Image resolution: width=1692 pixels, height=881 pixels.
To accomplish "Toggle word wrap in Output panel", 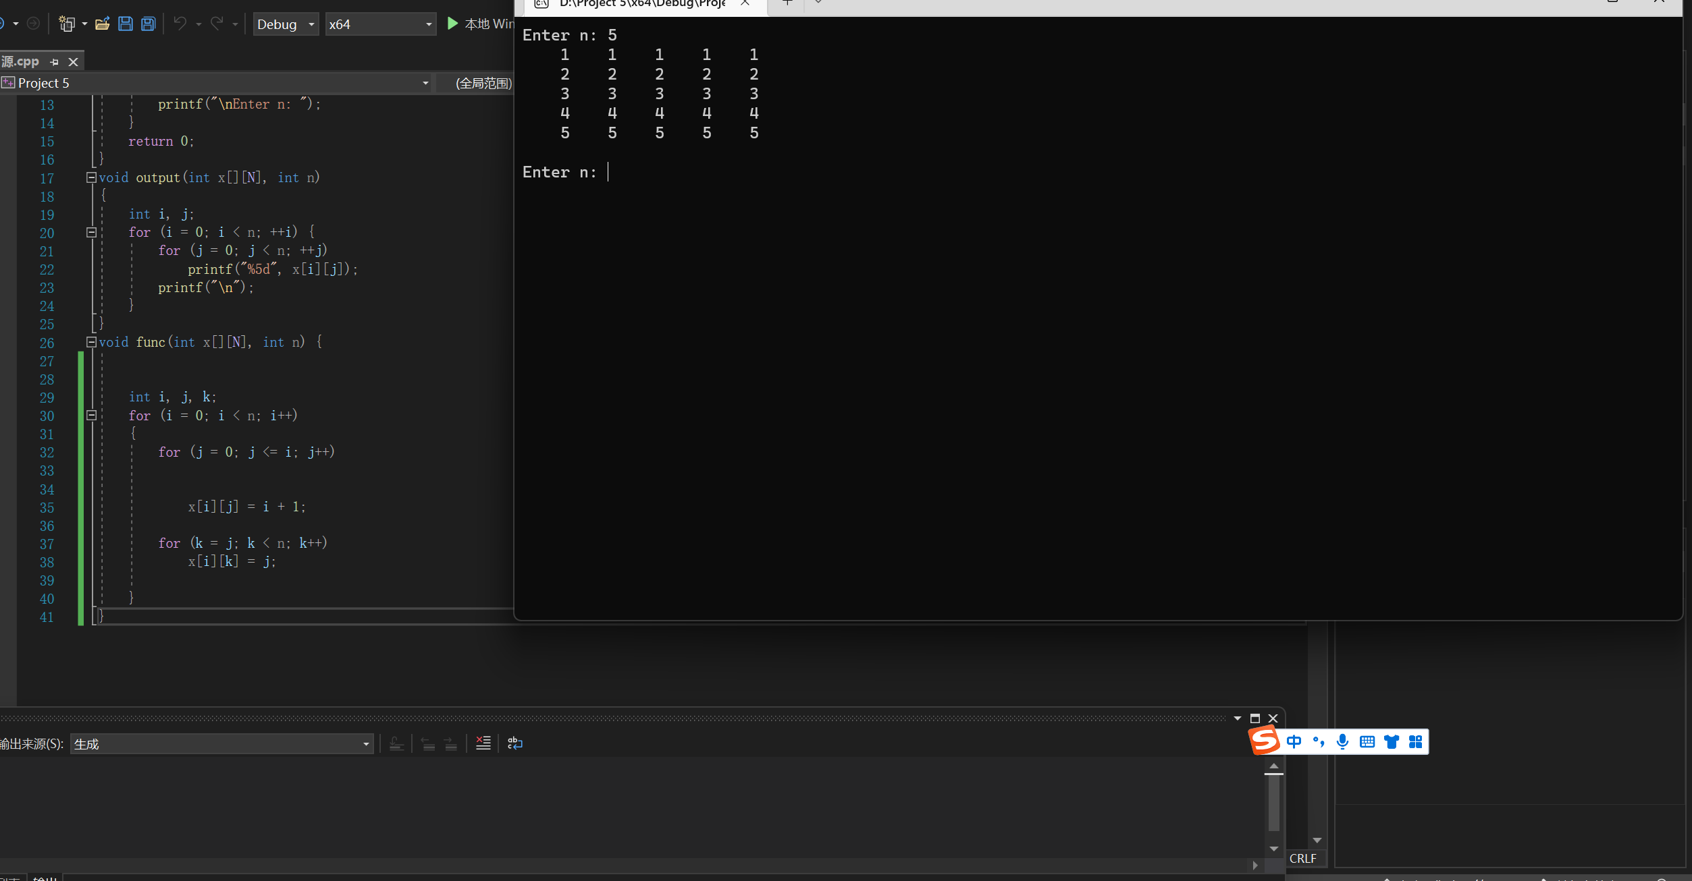I will click(515, 743).
